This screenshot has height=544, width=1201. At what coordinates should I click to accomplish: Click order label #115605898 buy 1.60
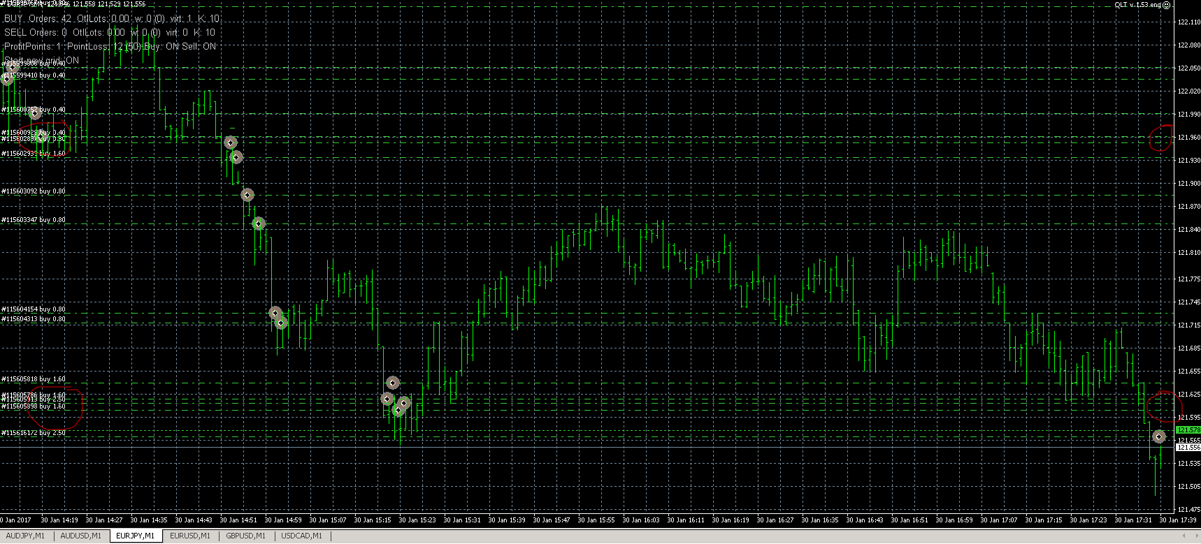pyautogui.click(x=34, y=406)
